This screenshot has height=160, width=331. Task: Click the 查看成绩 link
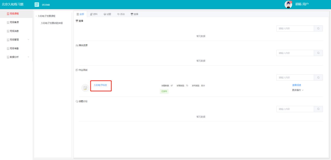tap(297, 85)
